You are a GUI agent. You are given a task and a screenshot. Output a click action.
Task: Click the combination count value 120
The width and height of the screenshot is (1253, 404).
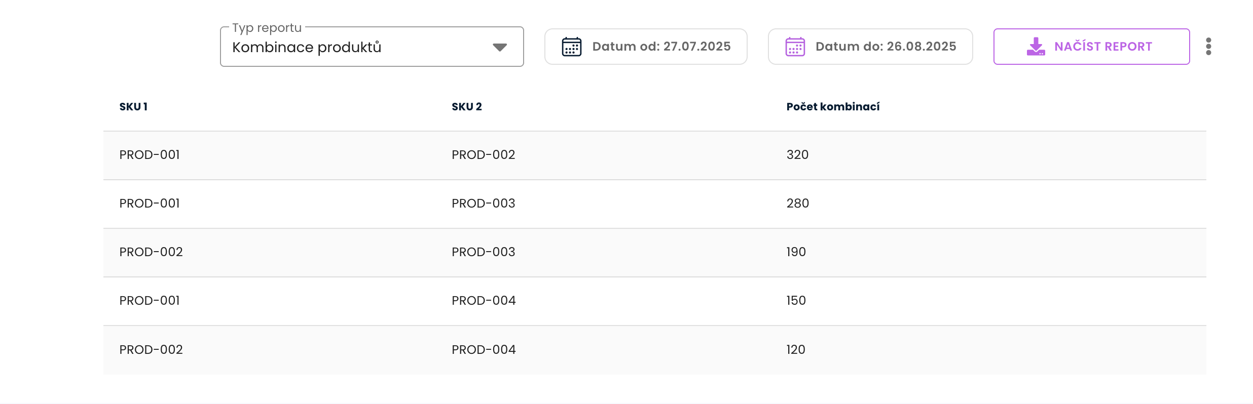(x=795, y=350)
